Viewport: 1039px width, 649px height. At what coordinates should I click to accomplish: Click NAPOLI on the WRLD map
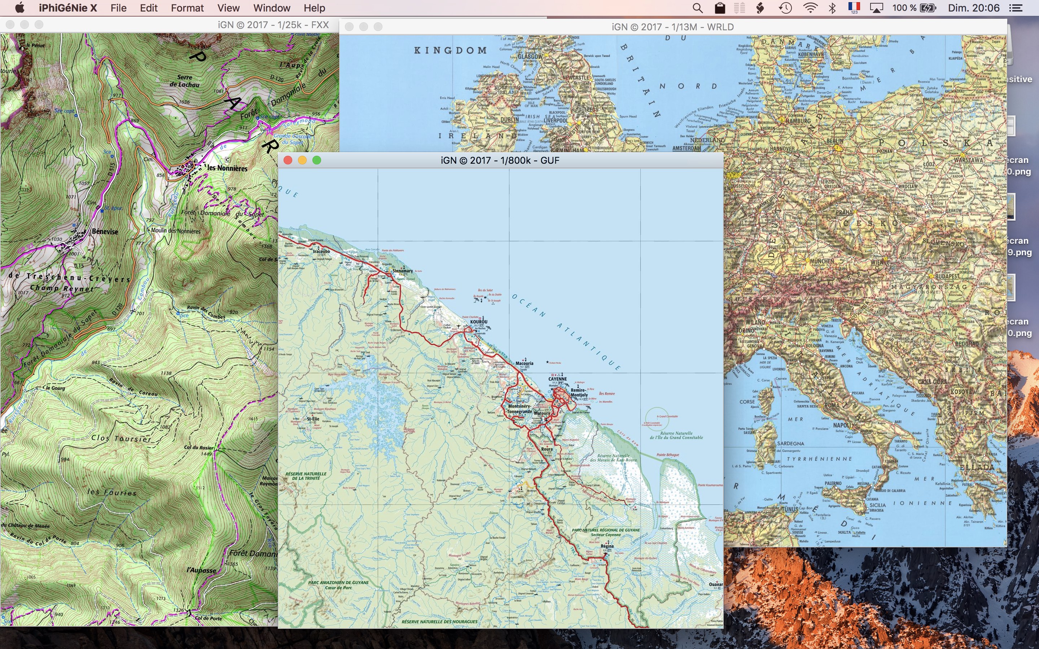pos(842,425)
